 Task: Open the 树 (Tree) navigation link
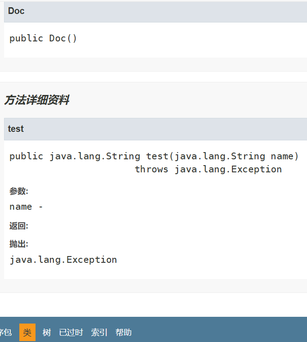point(47,333)
